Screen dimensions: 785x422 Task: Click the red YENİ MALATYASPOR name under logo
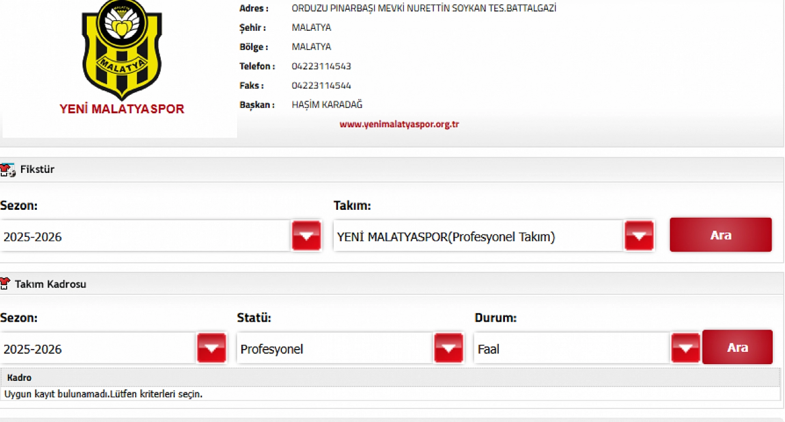(x=122, y=109)
